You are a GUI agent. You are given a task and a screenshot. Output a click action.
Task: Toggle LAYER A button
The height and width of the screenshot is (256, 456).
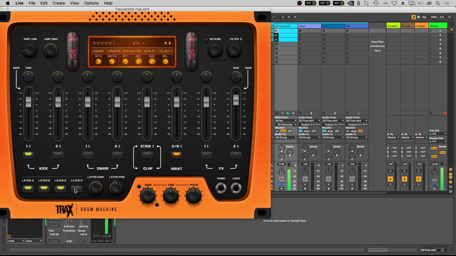28,188
